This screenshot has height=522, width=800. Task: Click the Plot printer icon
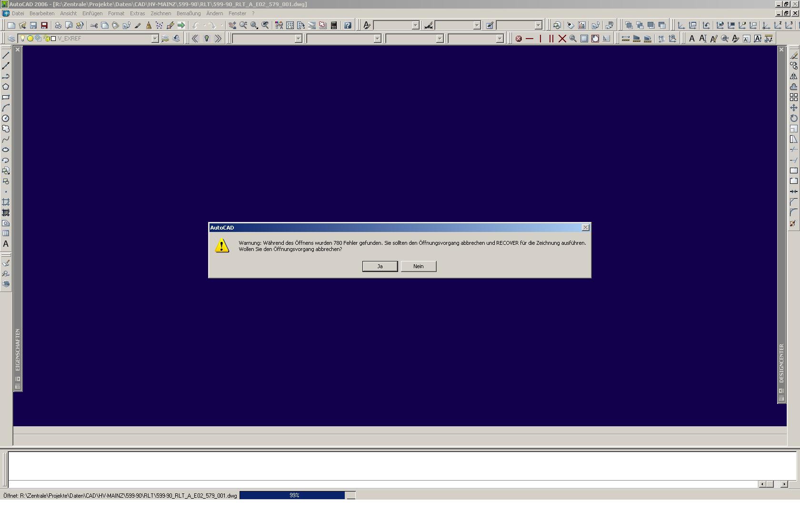click(x=58, y=25)
